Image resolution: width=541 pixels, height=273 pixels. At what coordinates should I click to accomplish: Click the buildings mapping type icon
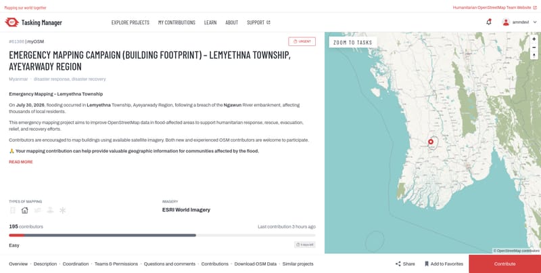24,210
